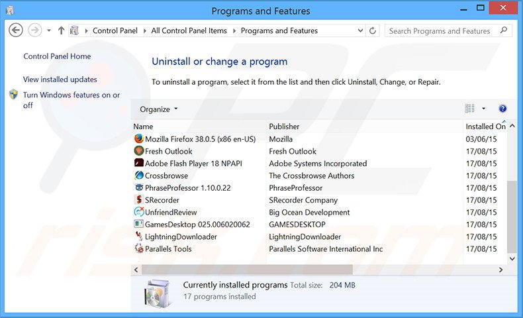Screen dimensions: 523x318
Task: Click the Forward navigation arrow
Action: [x=34, y=30]
